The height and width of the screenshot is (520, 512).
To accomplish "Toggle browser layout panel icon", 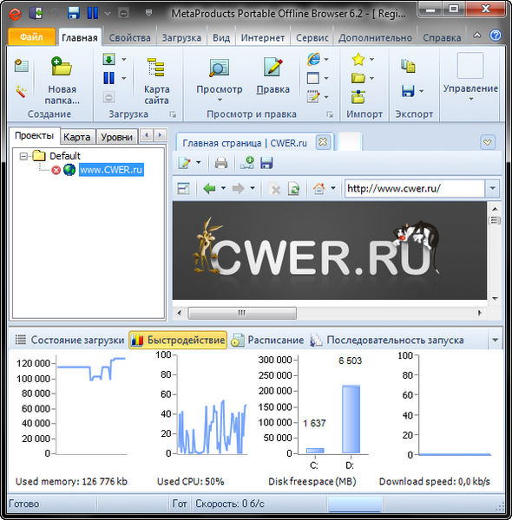I will [x=183, y=188].
